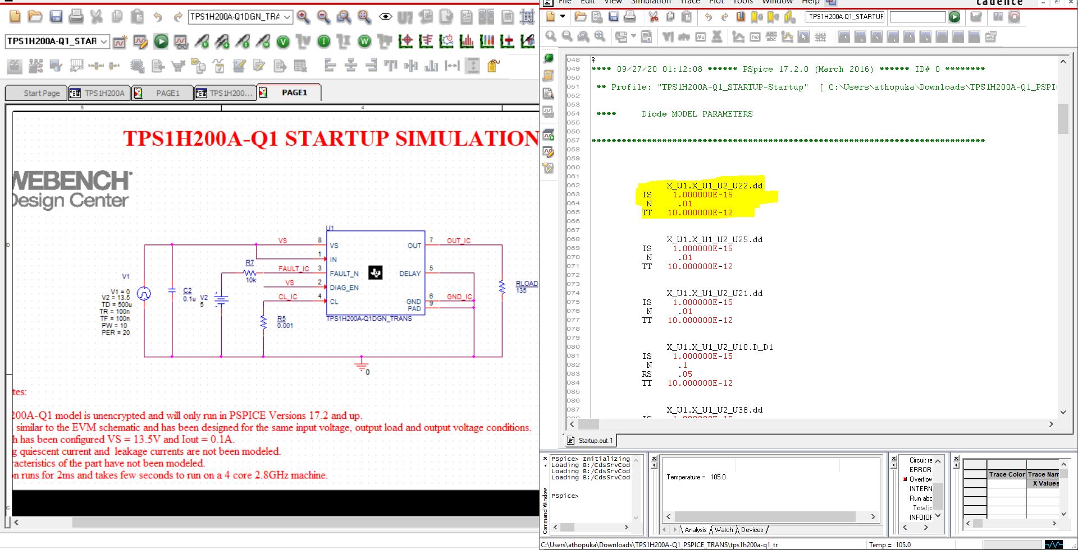Run the PSpice simulation from Capture
The height and width of the screenshot is (550, 1078).
[x=161, y=41]
